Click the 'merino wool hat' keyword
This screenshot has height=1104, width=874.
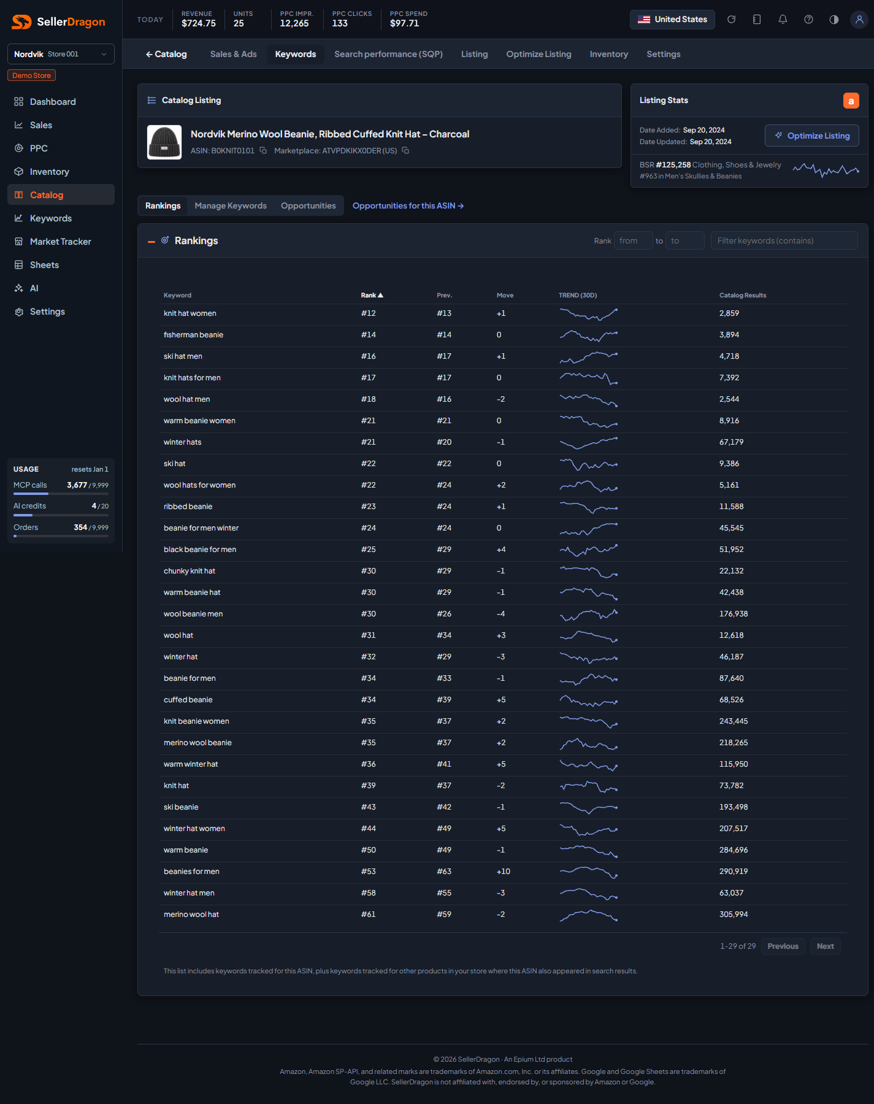[191, 914]
